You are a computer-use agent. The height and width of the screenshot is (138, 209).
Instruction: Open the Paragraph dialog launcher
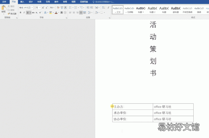[x=109, y=18]
